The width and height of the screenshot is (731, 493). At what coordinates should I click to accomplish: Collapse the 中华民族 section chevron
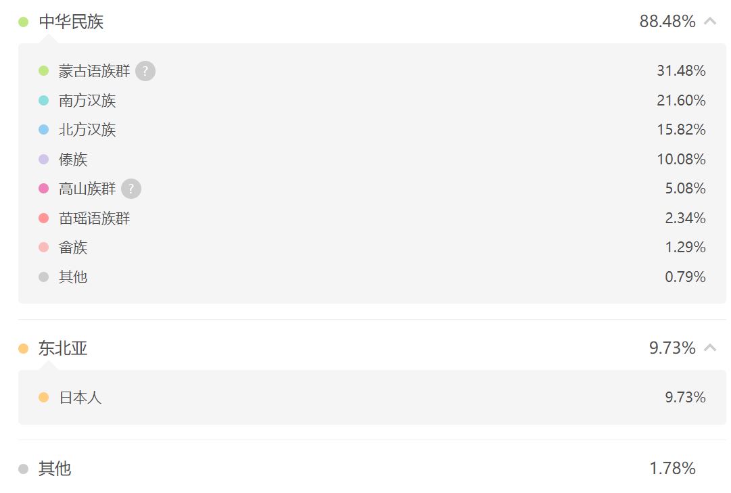tap(709, 21)
